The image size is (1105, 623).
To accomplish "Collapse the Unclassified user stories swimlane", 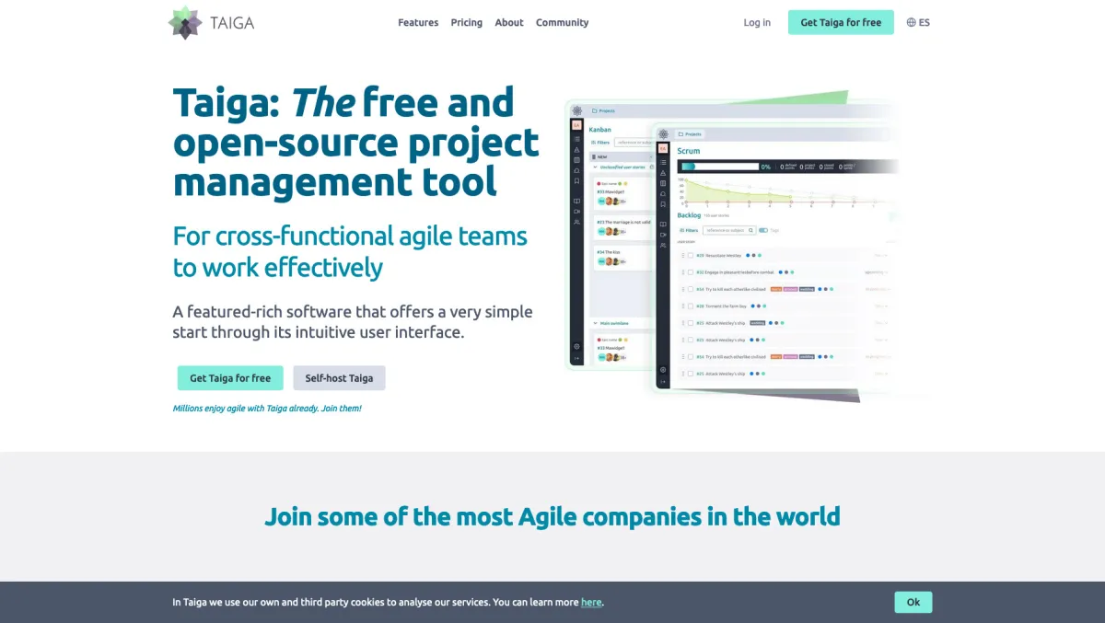I will 595,167.
